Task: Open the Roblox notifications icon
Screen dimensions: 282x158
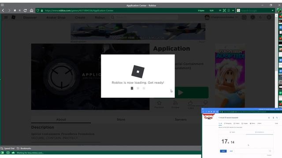Action: coord(244,17)
